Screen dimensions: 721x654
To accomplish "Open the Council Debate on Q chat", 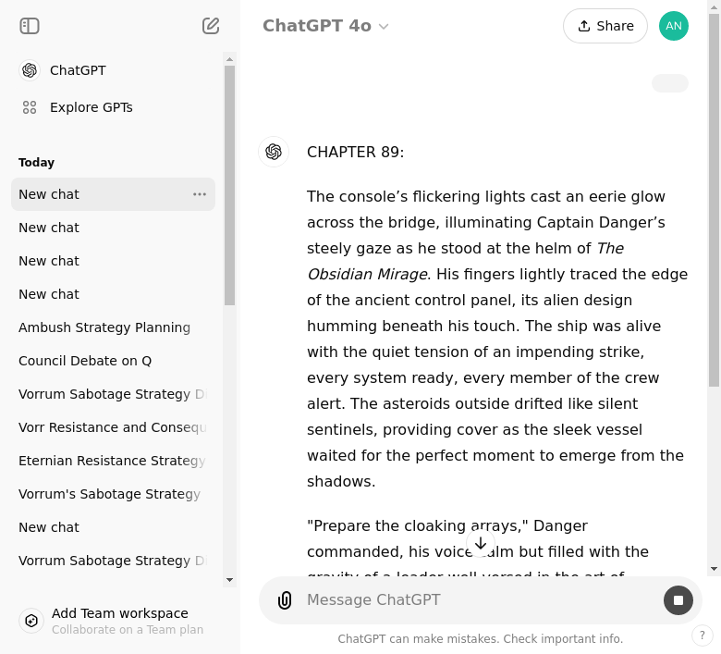I will (x=85, y=361).
